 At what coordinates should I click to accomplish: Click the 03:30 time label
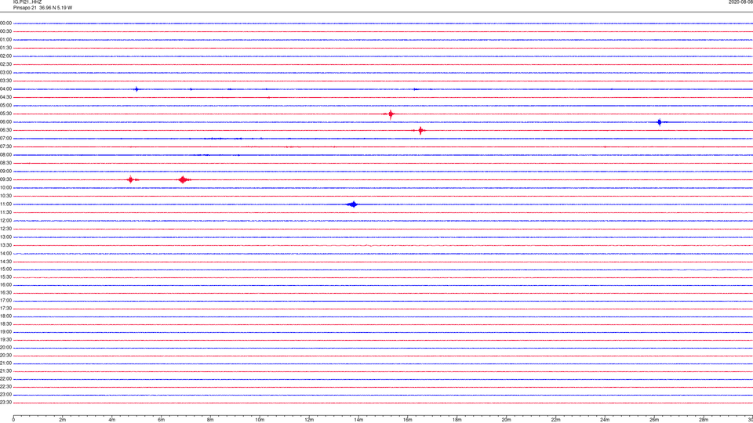click(5, 81)
